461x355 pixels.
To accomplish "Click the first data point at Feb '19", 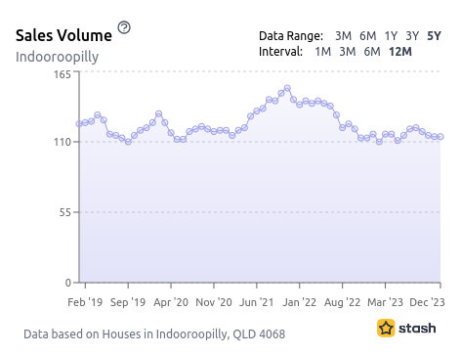I will [79, 124].
